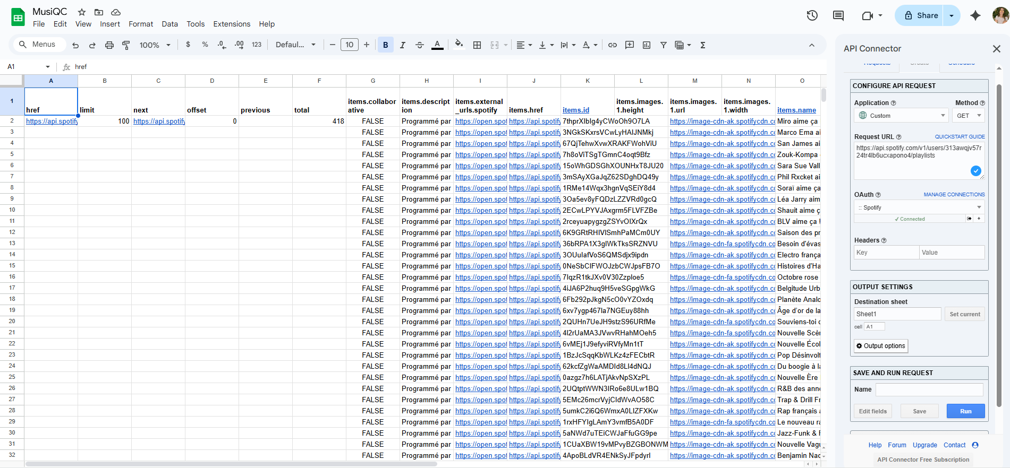
Task: Click the Run button
Action: (965, 411)
